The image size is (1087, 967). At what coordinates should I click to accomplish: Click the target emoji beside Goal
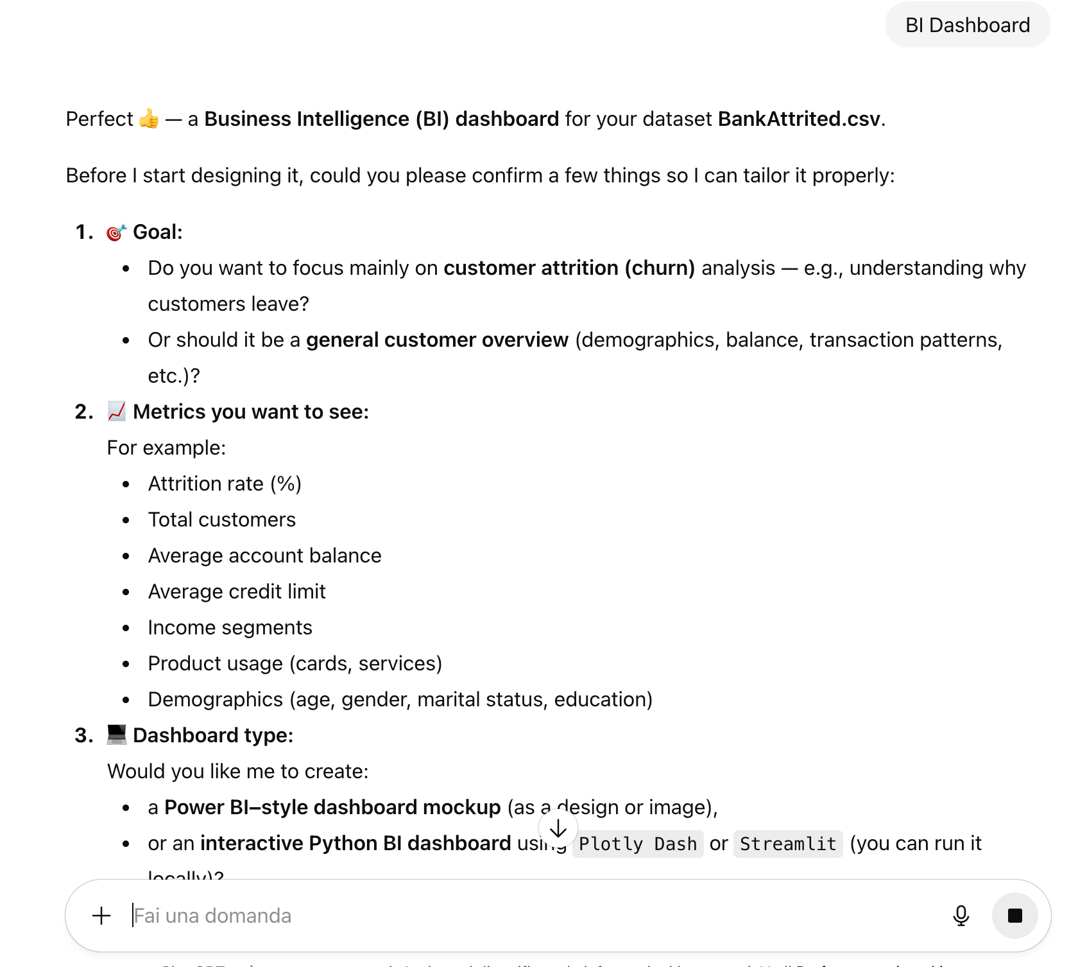pyautogui.click(x=116, y=232)
